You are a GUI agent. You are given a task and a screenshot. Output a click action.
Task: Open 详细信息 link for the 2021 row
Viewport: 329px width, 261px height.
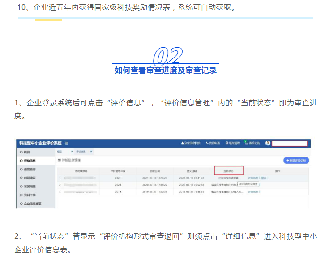(253, 178)
